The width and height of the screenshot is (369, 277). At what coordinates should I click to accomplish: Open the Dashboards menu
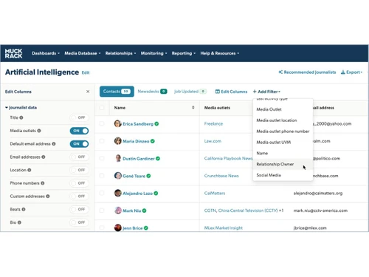click(x=46, y=53)
